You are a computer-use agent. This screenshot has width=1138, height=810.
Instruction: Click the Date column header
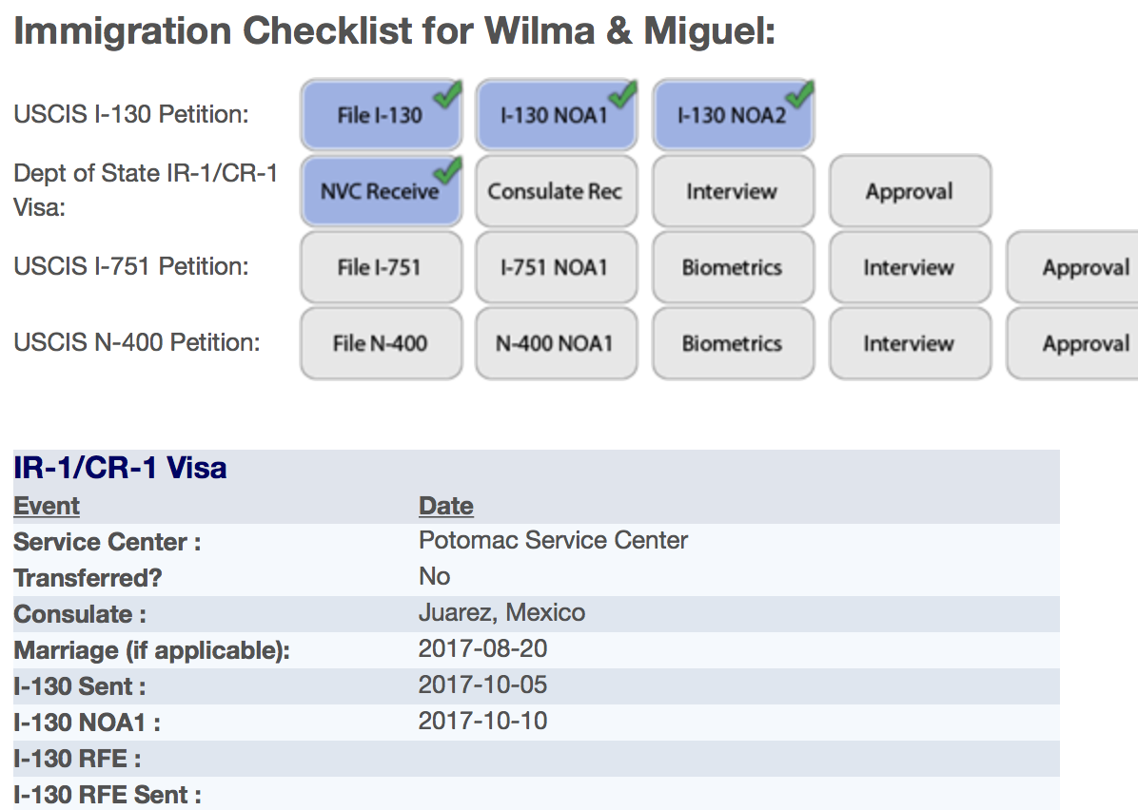(x=446, y=506)
